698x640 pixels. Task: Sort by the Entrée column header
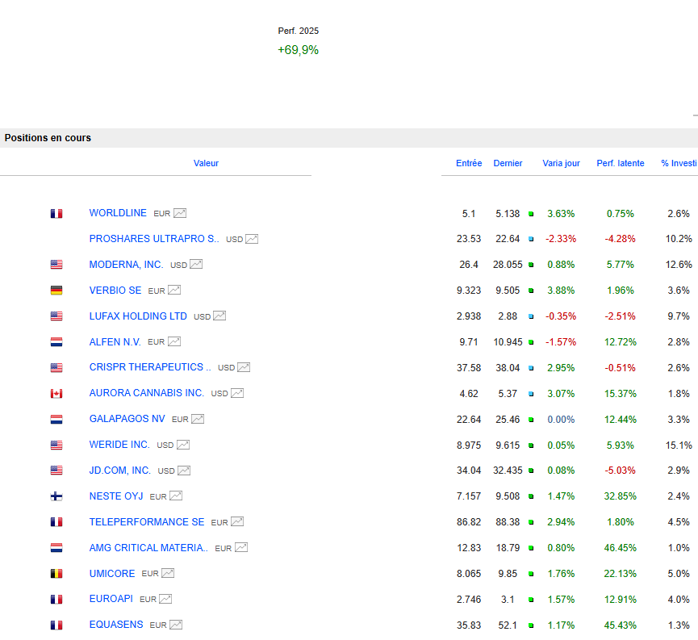469,164
